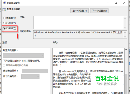Click the 下列设置仅在选中 4 时才需要和适用 text

(22, 61)
